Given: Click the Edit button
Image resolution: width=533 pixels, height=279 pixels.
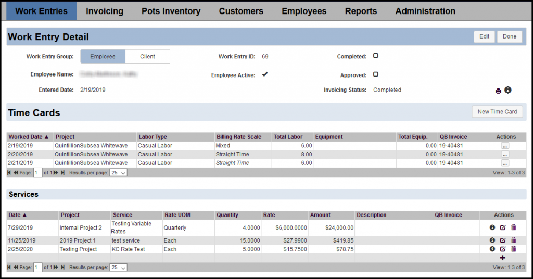Looking at the screenshot, I should point(485,37).
